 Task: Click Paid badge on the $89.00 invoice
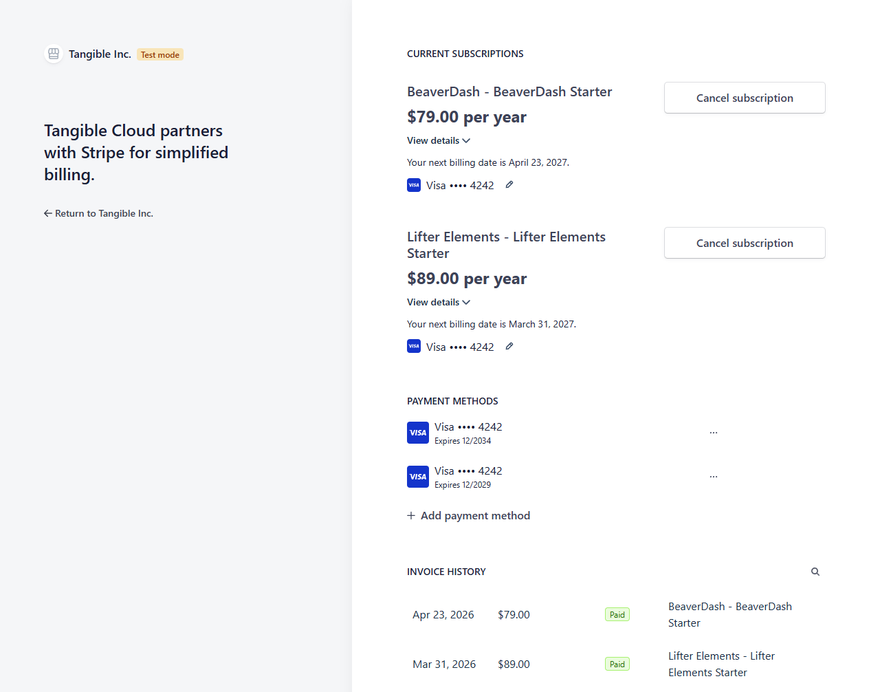(617, 664)
